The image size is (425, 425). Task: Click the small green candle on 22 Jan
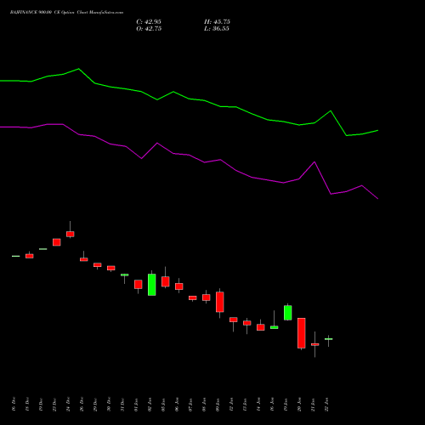point(329,339)
